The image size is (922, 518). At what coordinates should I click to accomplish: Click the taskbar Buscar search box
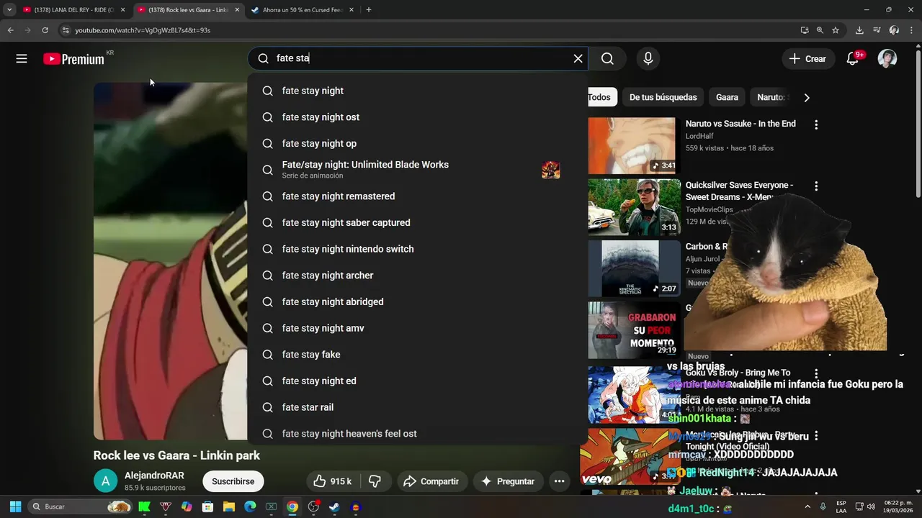coord(81,506)
